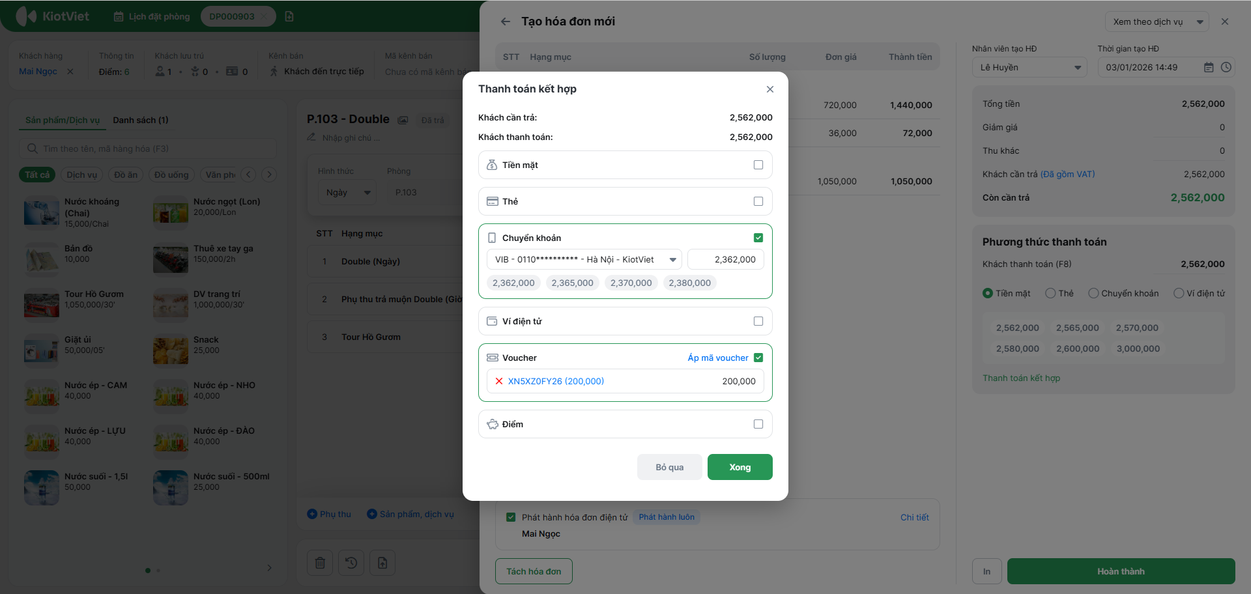This screenshot has width=1251, height=594.
Task: Click the back arrow beside Tạo hóa đơn mới
Action: [505, 21]
